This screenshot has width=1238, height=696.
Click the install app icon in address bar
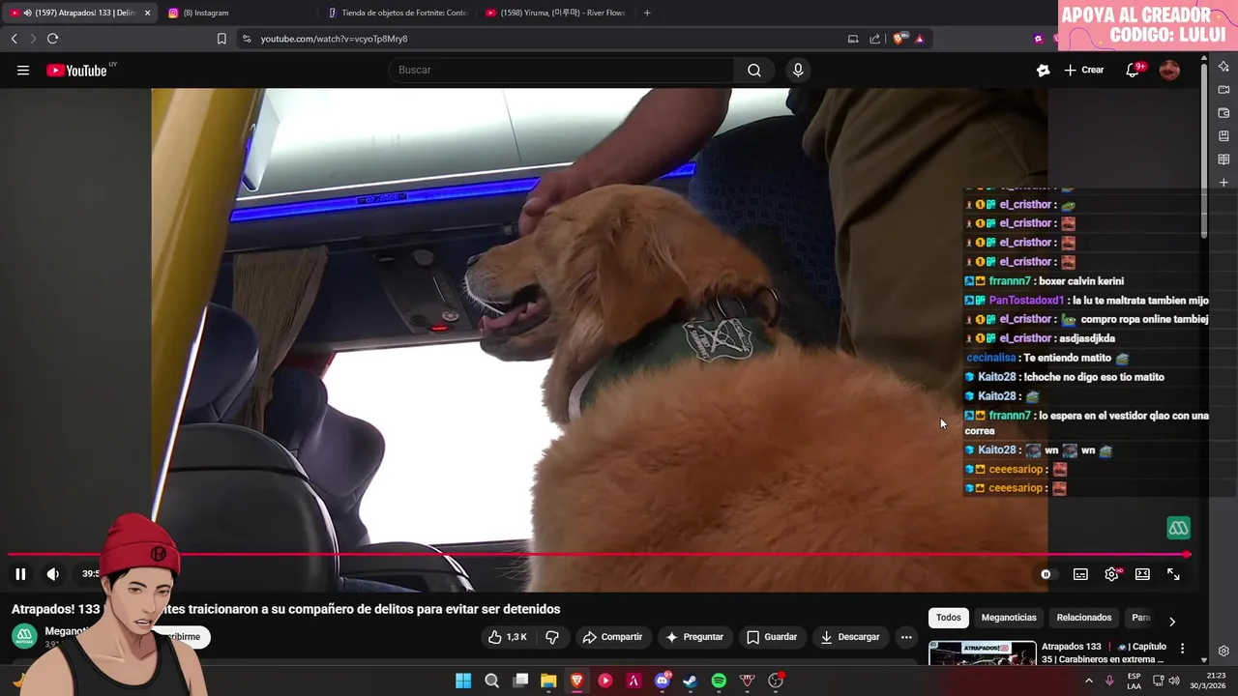pos(853,39)
